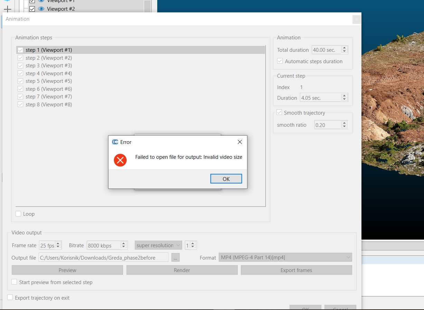Image resolution: width=424 pixels, height=310 pixels.
Task: Toggle the step 8 (Viewport #8) checkbox
Action: pyautogui.click(x=20, y=105)
